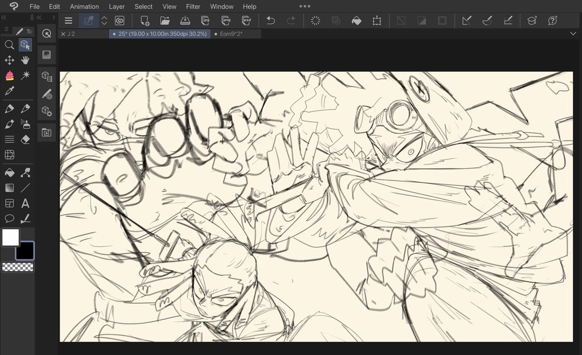This screenshot has width=582, height=355.
Task: Select the Eyedropper tool
Action: pos(9,91)
